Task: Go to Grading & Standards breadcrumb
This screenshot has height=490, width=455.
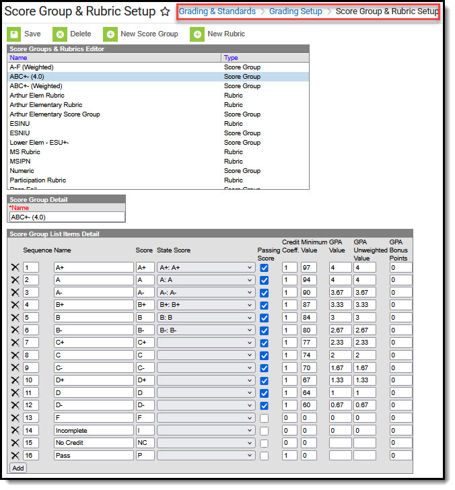Action: point(217,11)
